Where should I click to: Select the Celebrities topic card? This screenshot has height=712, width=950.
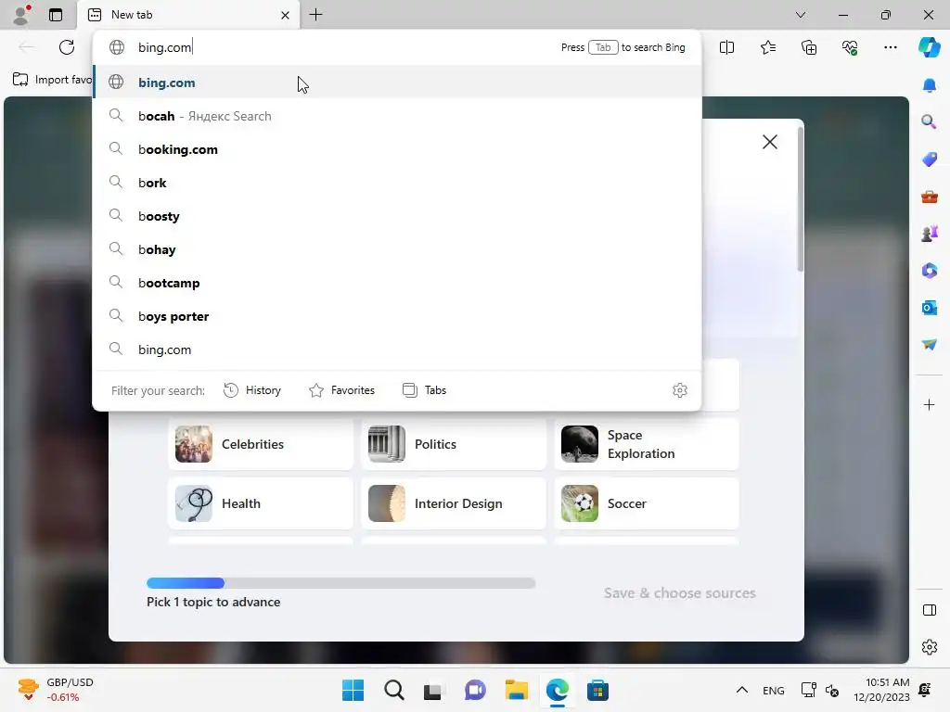261,444
